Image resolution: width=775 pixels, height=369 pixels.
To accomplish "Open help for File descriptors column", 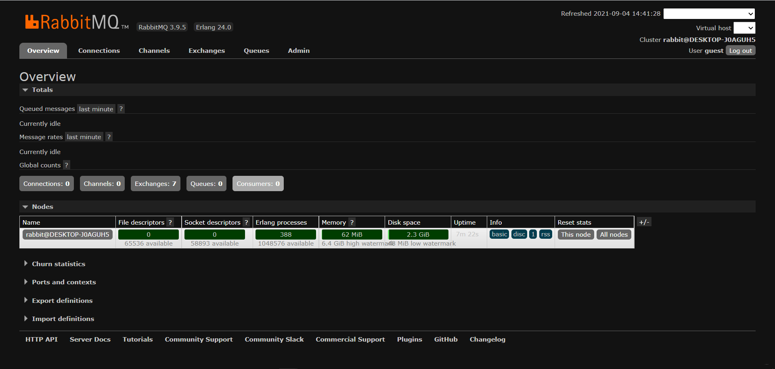I will coord(170,223).
